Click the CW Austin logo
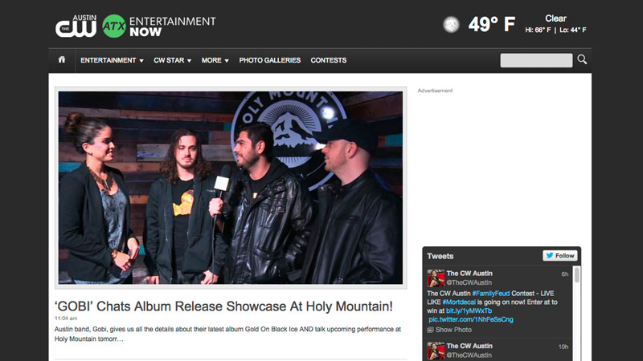The height and width of the screenshot is (361, 643). coord(76,26)
